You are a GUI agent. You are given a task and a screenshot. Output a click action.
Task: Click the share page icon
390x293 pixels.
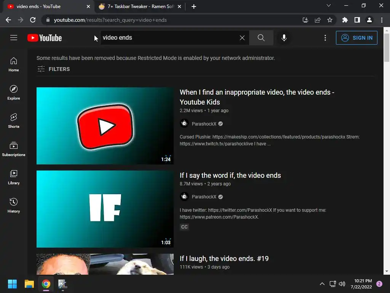coord(317,20)
